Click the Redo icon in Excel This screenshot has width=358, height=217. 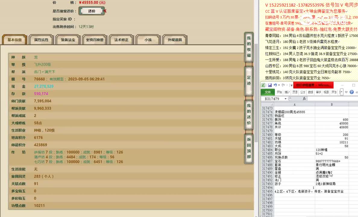[x=283, y=85]
